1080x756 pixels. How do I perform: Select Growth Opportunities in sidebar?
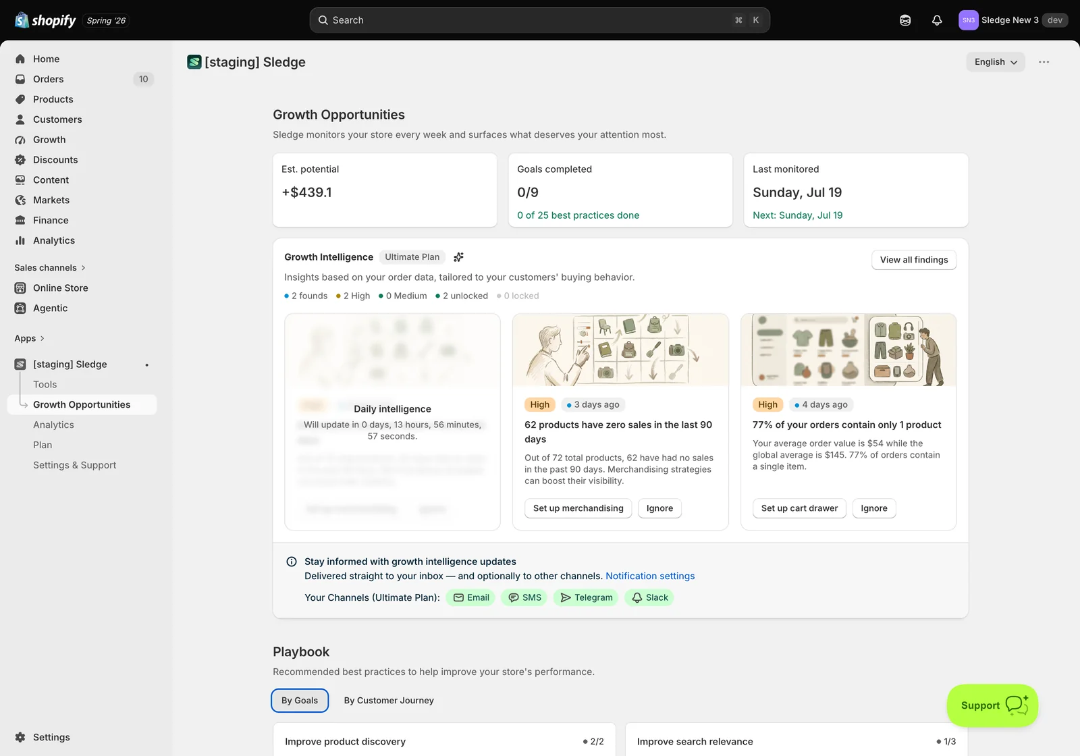(82, 405)
